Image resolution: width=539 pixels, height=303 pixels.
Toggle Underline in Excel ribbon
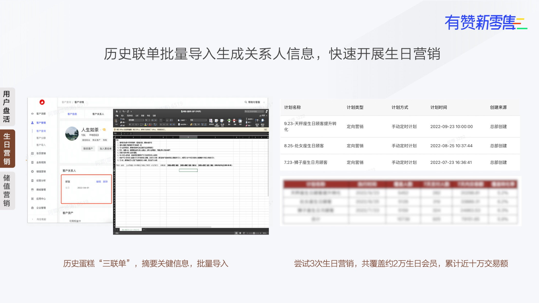click(x=136, y=125)
